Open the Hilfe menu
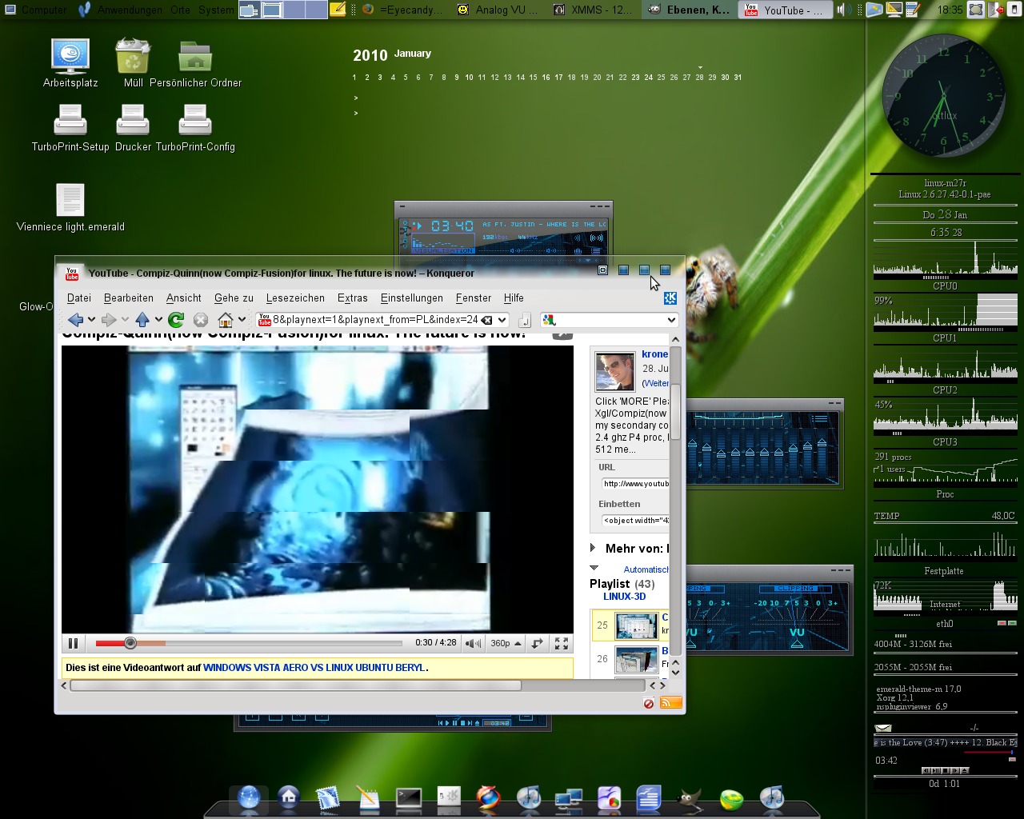Viewport: 1024px width, 819px height. (514, 298)
